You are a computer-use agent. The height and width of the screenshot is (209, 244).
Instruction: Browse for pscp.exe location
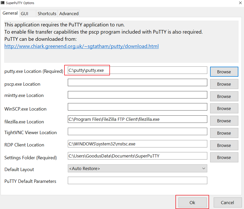[x=224, y=84]
